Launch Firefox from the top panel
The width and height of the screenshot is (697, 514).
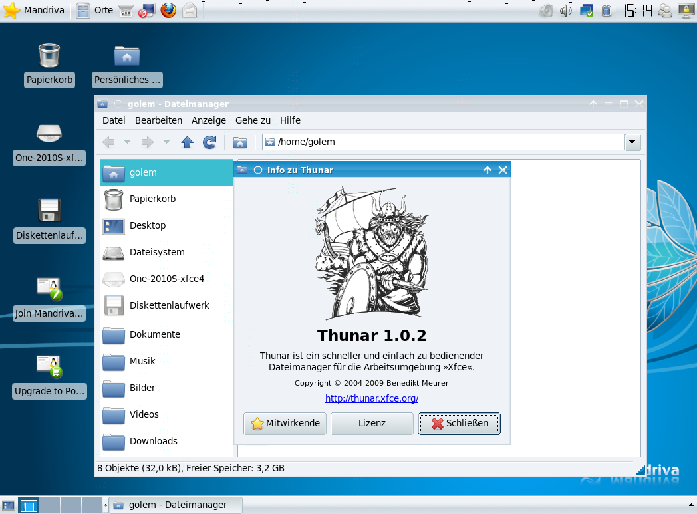click(x=168, y=10)
